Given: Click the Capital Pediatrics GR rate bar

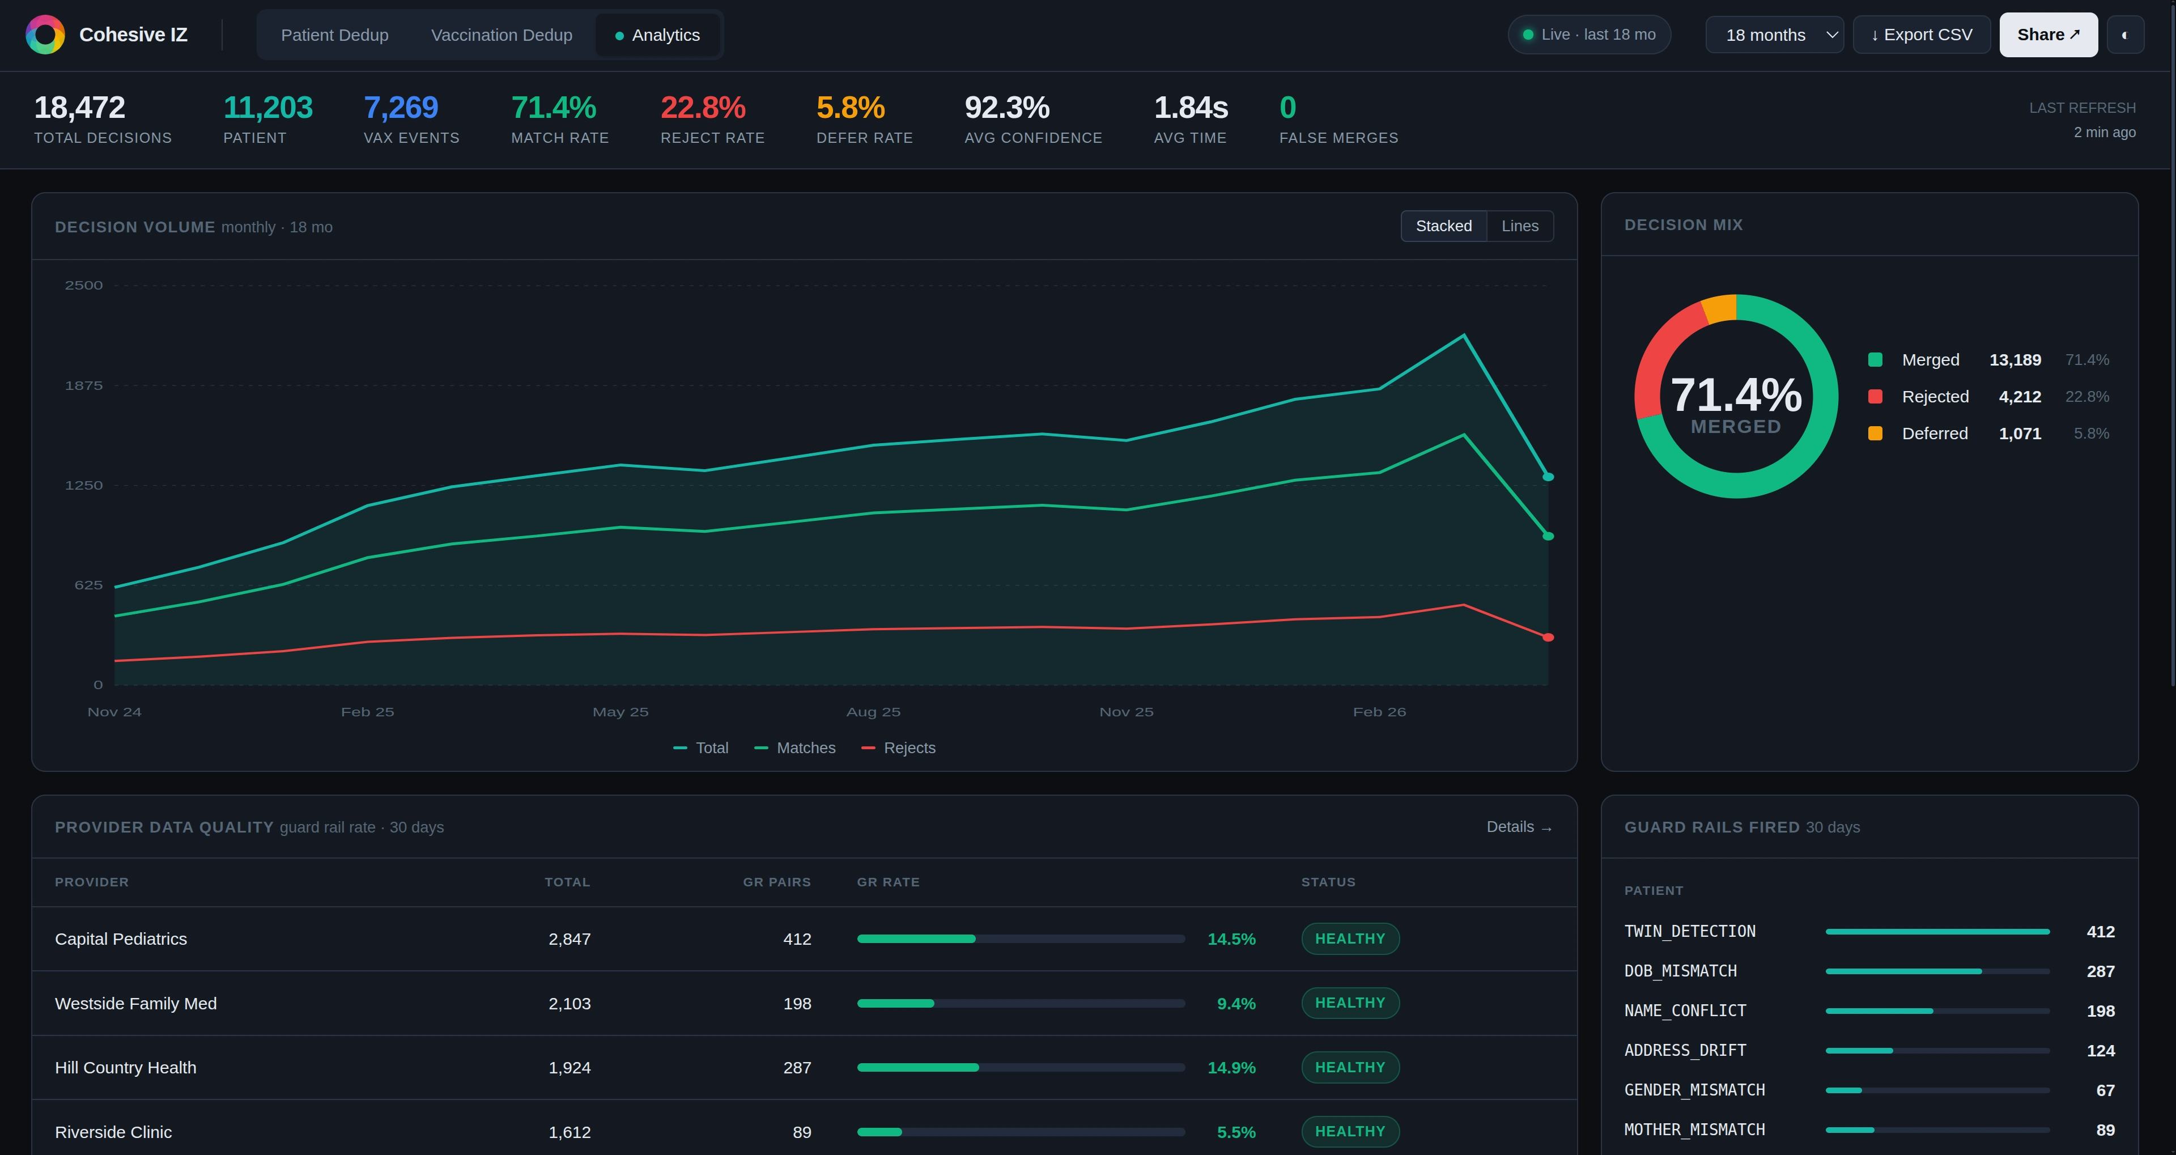Looking at the screenshot, I should point(1021,939).
